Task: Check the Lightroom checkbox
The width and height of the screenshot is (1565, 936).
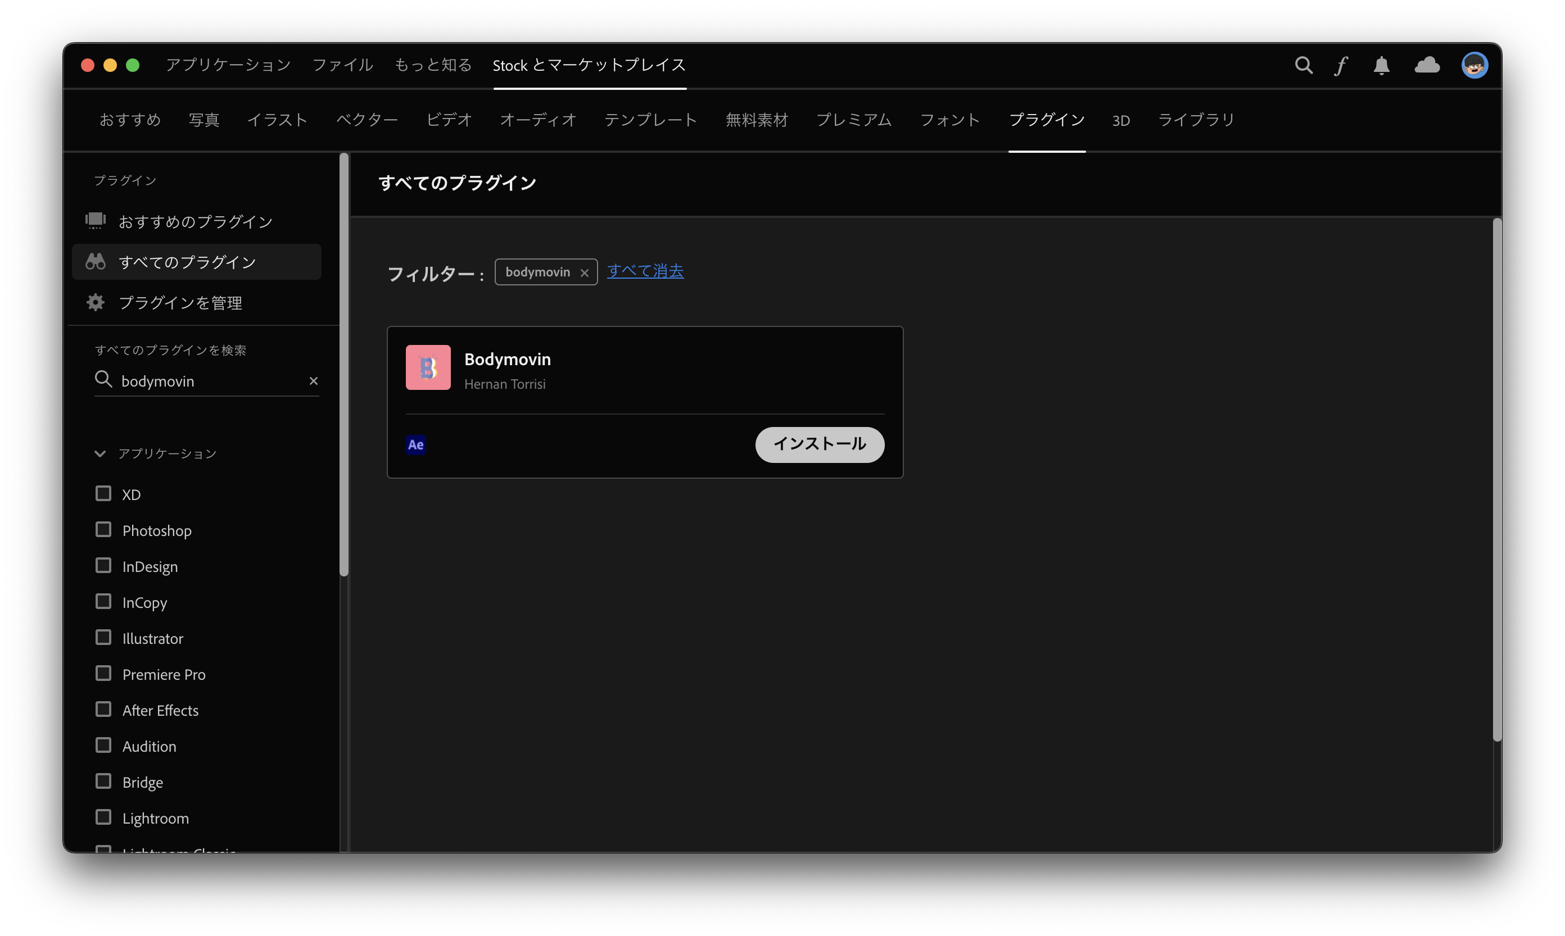Action: click(103, 817)
